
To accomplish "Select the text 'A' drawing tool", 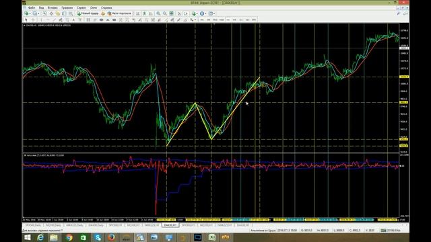I will 73,19.
